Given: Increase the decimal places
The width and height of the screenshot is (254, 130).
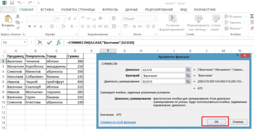Looking at the screenshot, I should coord(148,26).
